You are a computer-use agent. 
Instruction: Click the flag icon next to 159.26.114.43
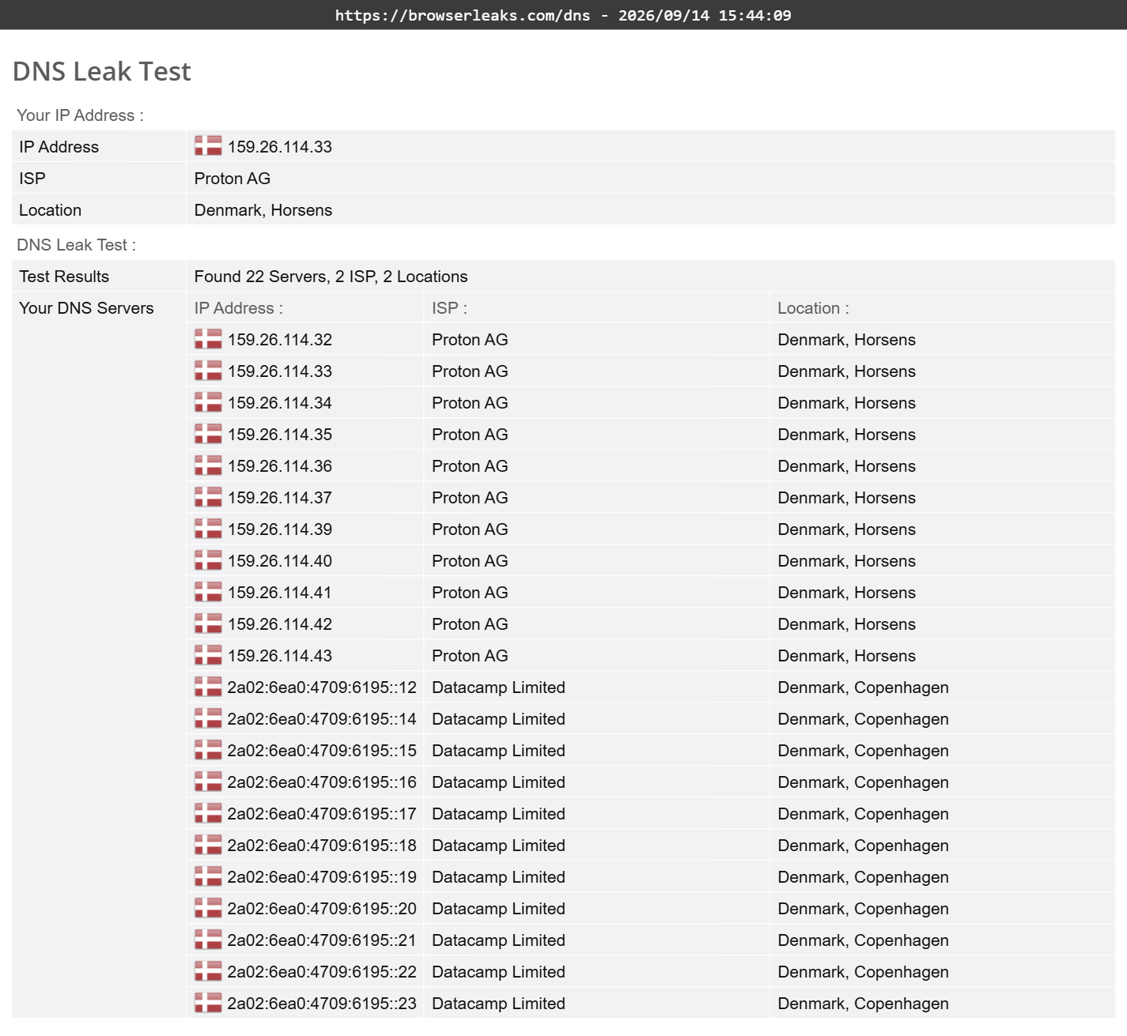(x=208, y=654)
